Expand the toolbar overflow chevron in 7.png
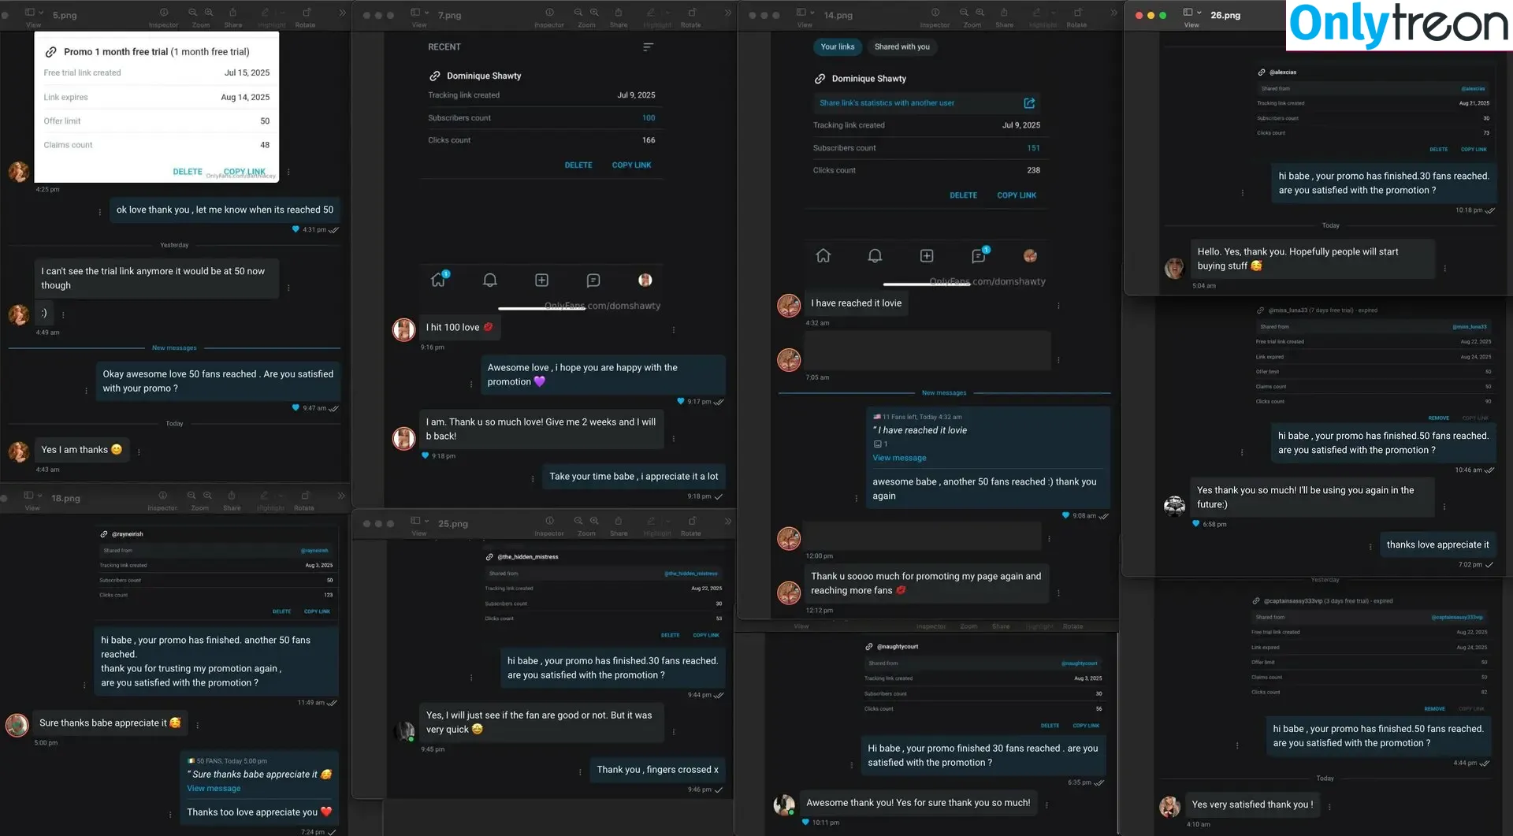 point(727,13)
